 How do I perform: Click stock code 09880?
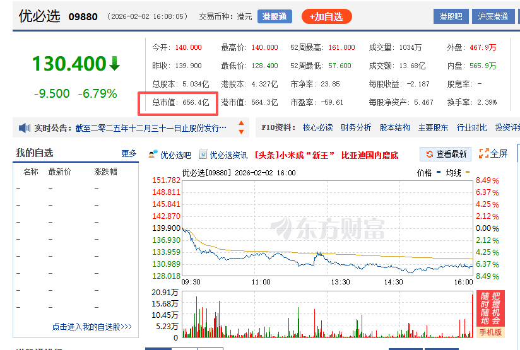[x=83, y=17]
